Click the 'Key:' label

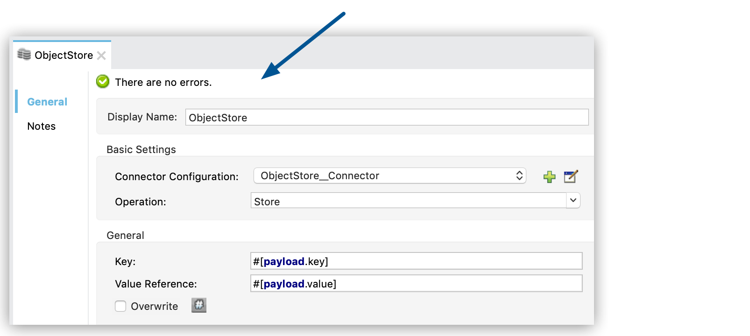[x=125, y=261]
